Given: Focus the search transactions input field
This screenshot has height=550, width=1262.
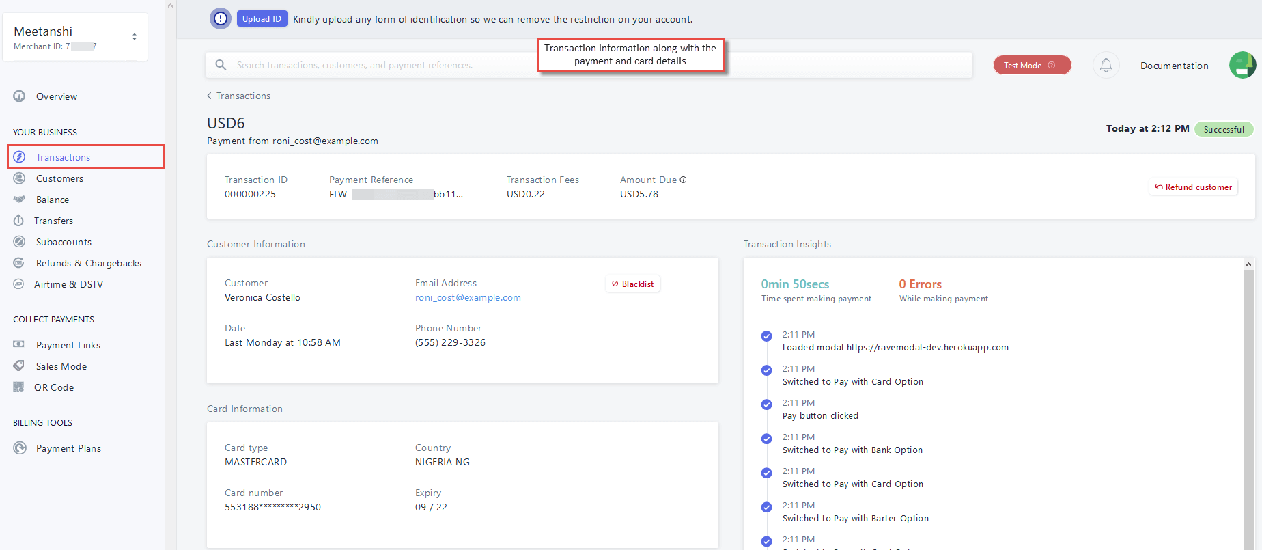Looking at the screenshot, I should pyautogui.click(x=382, y=65).
